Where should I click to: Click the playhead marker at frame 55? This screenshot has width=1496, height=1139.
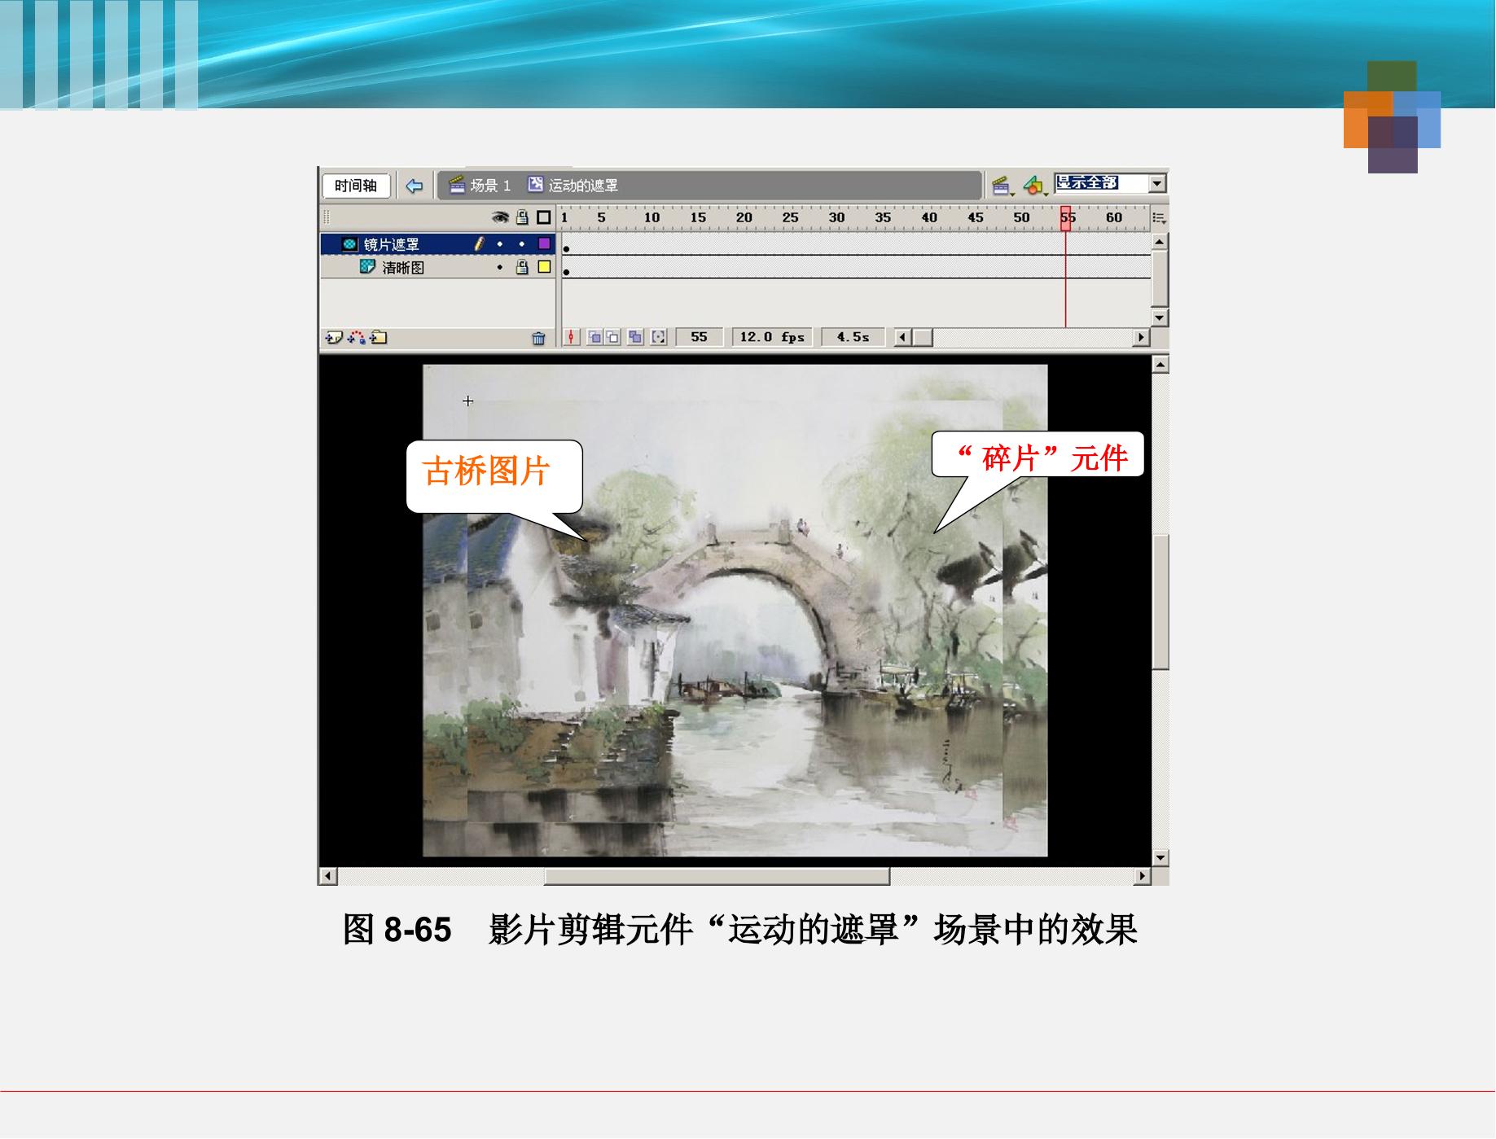click(x=1066, y=217)
